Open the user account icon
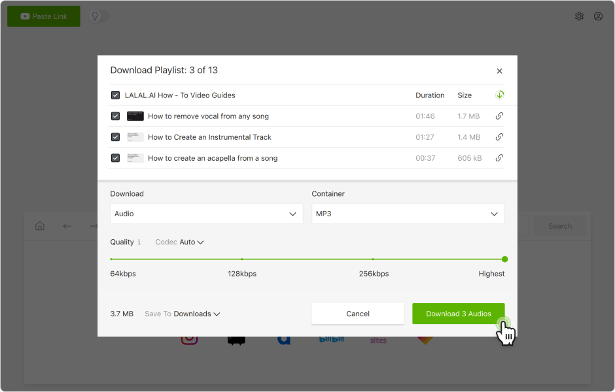The height and width of the screenshot is (392, 615). [598, 16]
